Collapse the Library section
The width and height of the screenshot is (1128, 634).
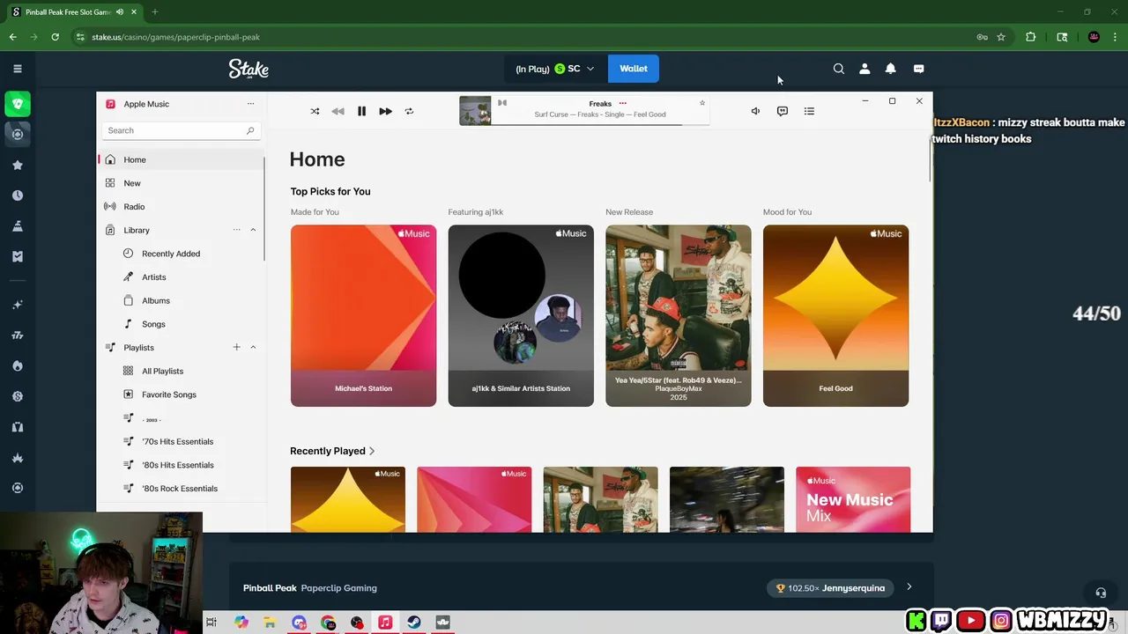point(253,230)
